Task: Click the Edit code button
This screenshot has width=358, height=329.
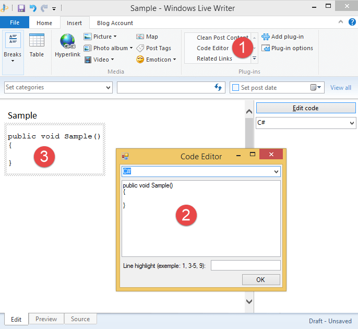Action: (x=305, y=108)
